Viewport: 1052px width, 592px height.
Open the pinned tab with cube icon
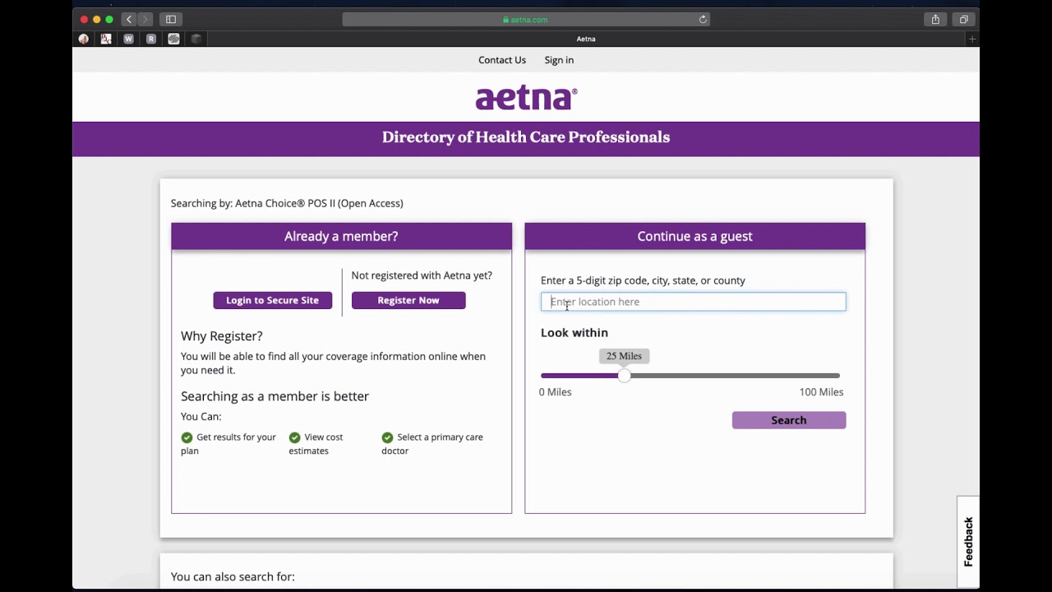pyautogui.click(x=196, y=39)
